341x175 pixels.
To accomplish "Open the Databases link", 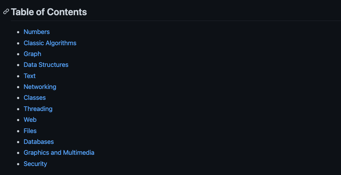I will click(x=38, y=142).
